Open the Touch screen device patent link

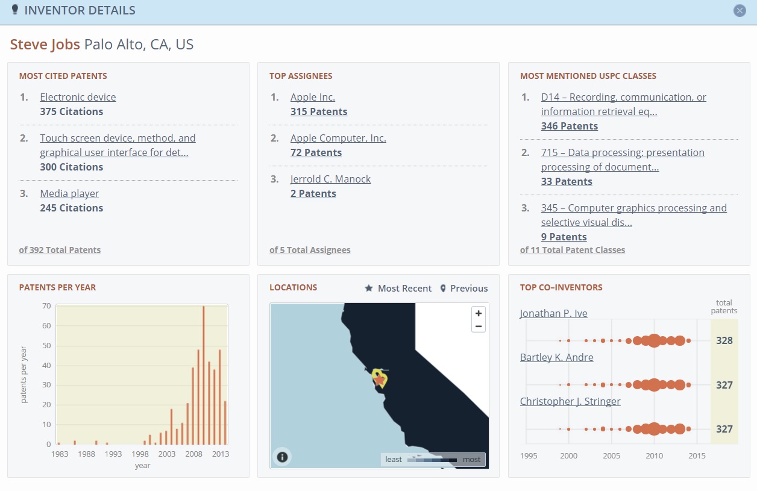tap(118, 145)
